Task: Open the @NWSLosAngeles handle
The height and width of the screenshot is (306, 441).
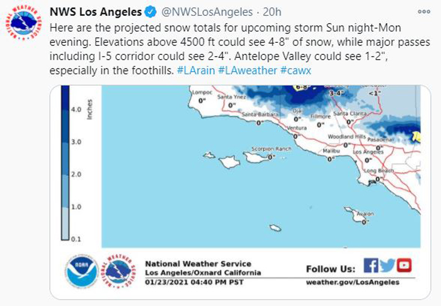Action: tap(207, 12)
